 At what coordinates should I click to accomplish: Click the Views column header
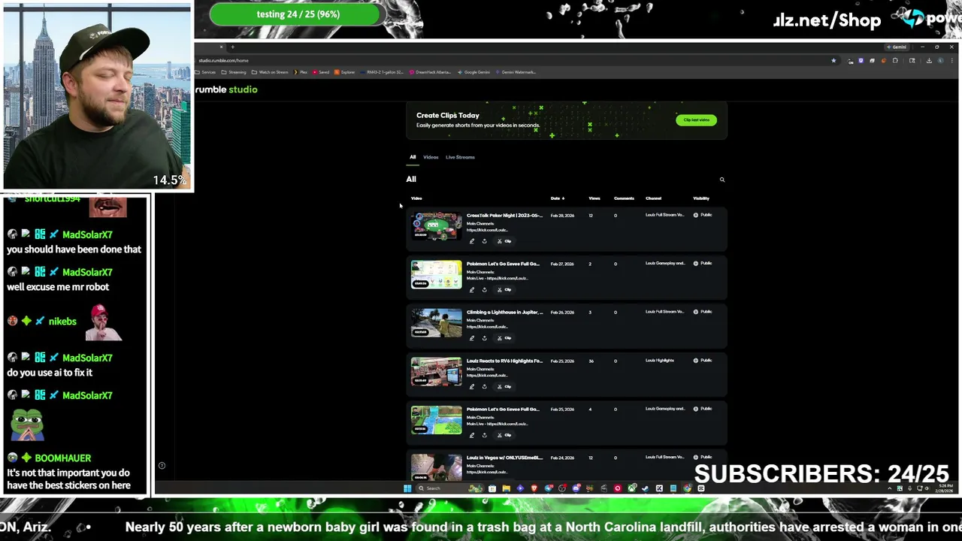click(x=594, y=198)
